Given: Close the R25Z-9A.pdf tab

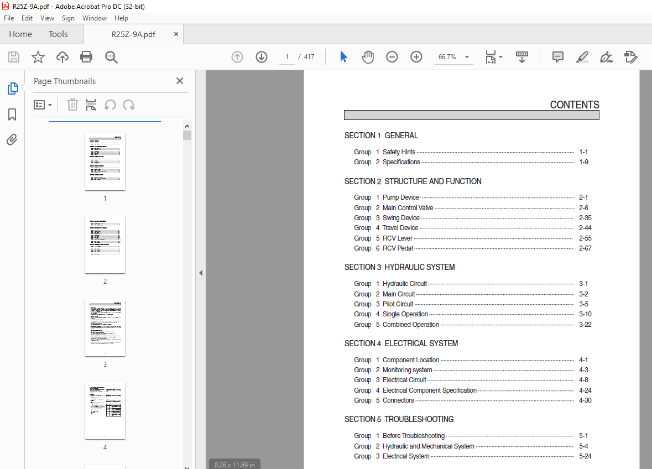Looking at the screenshot, I should tap(176, 34).
